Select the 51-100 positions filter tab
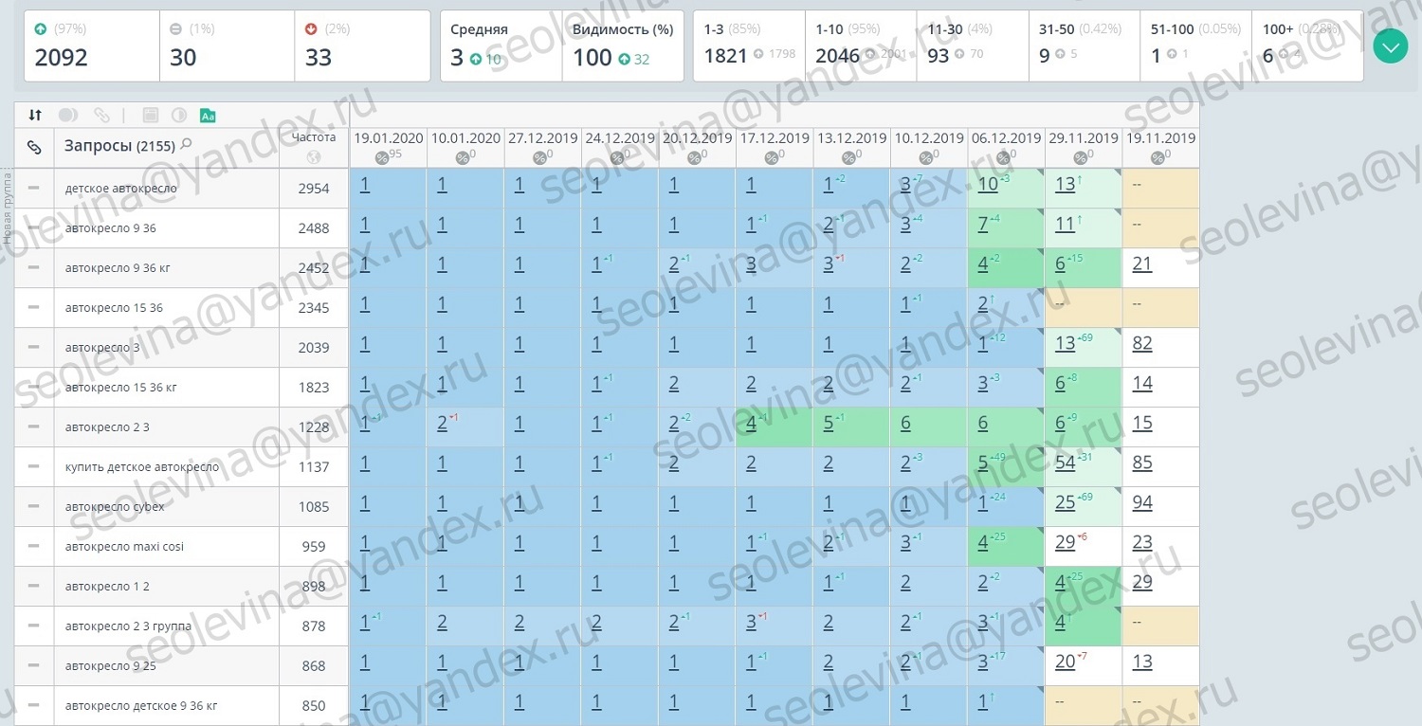1422x726 pixels. (1196, 45)
